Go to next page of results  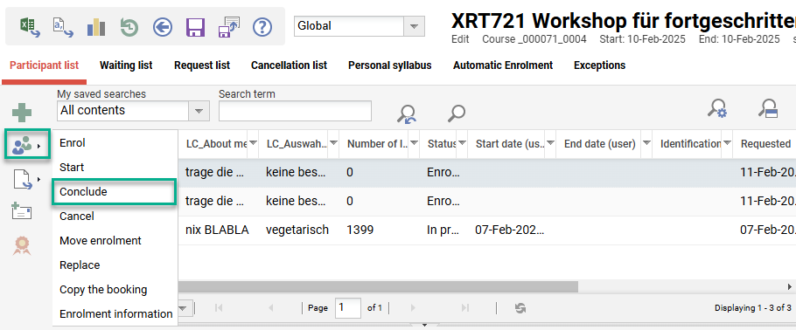point(412,307)
